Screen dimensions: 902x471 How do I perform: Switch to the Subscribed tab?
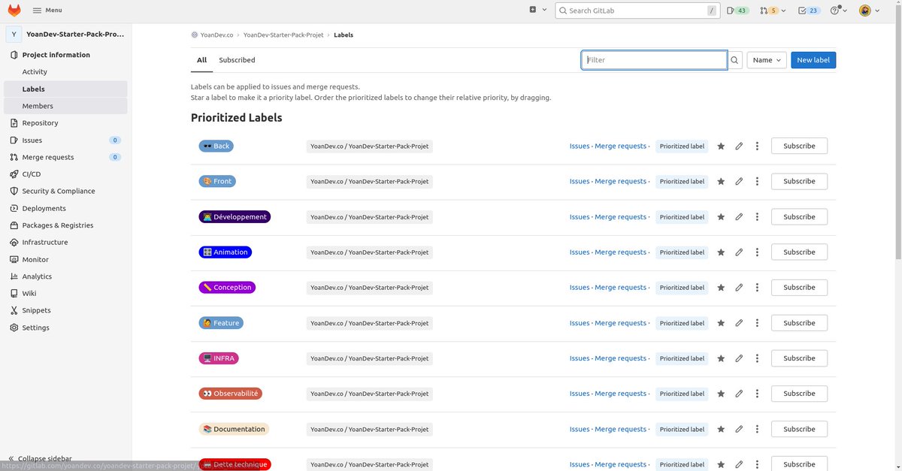coord(237,59)
